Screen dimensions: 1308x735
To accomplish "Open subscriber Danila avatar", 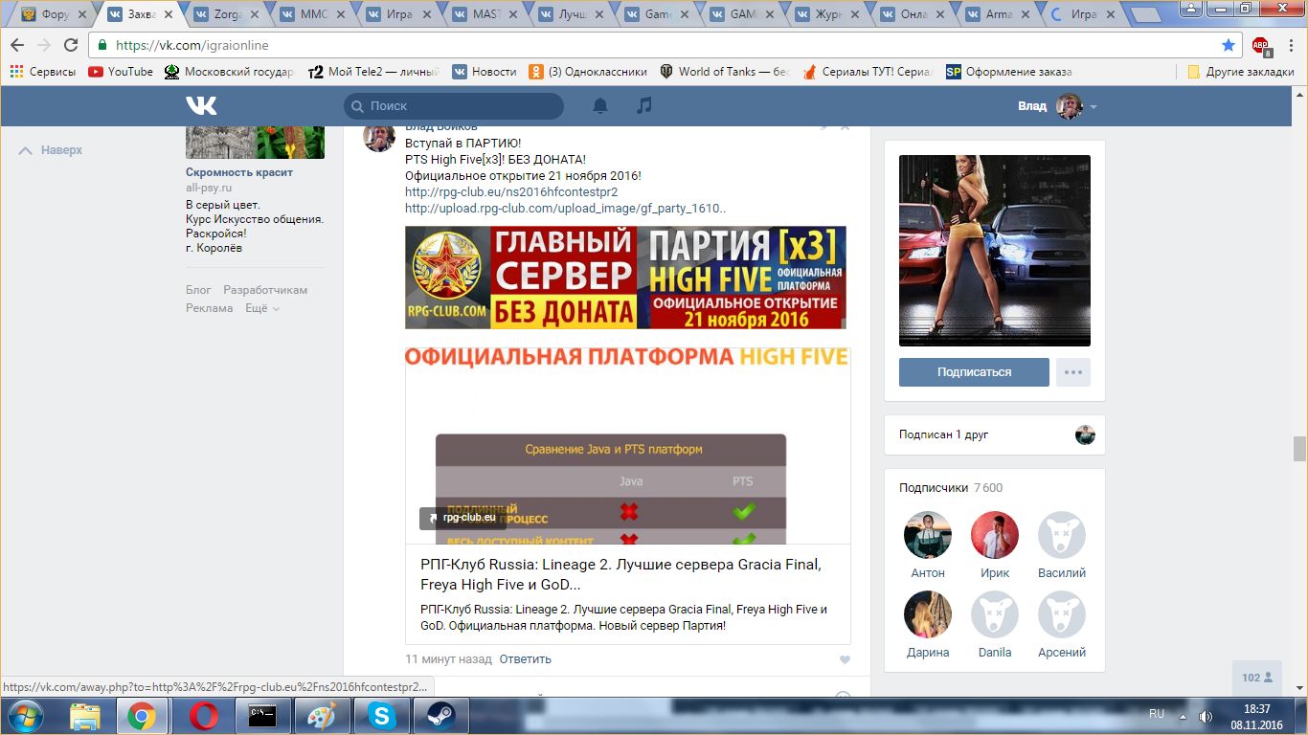I will click(x=995, y=614).
